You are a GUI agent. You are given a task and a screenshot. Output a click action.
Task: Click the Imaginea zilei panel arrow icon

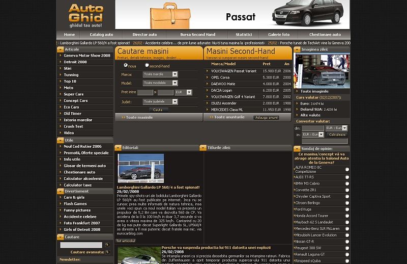pos(297,49)
